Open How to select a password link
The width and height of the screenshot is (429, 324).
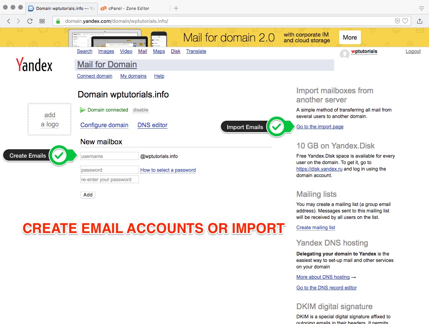point(168,170)
